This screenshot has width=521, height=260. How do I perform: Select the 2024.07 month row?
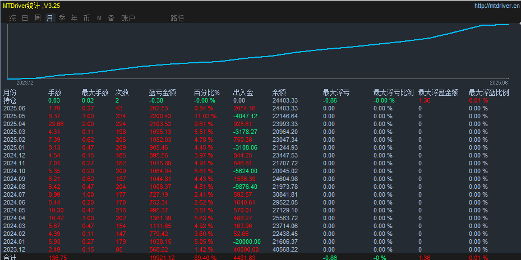tap(260, 194)
